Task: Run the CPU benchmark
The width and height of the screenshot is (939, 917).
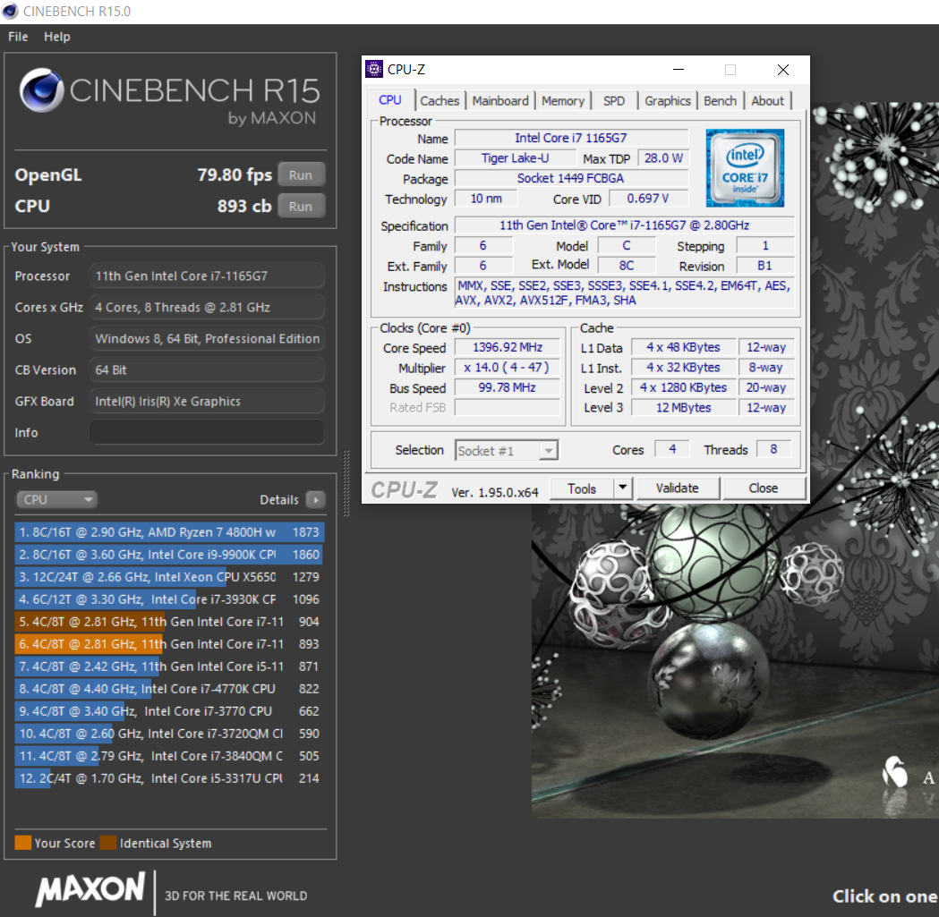Action: coord(302,206)
